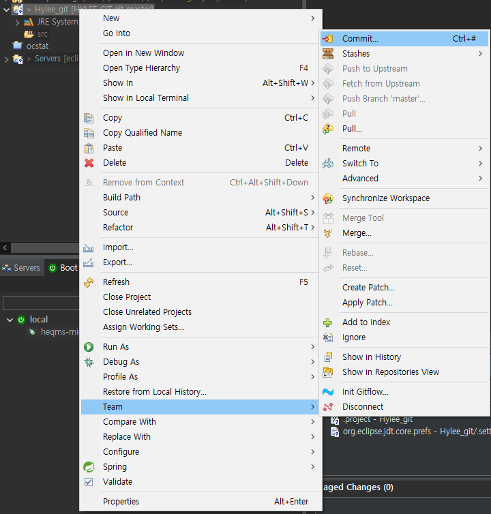Click the Show in Repositories View icon
This screenshot has width=491, height=514.
coord(328,372)
